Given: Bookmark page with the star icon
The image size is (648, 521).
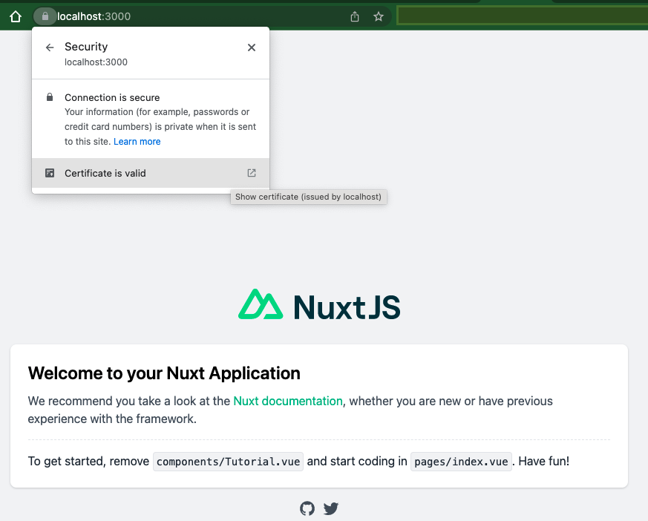Looking at the screenshot, I should tap(378, 16).
